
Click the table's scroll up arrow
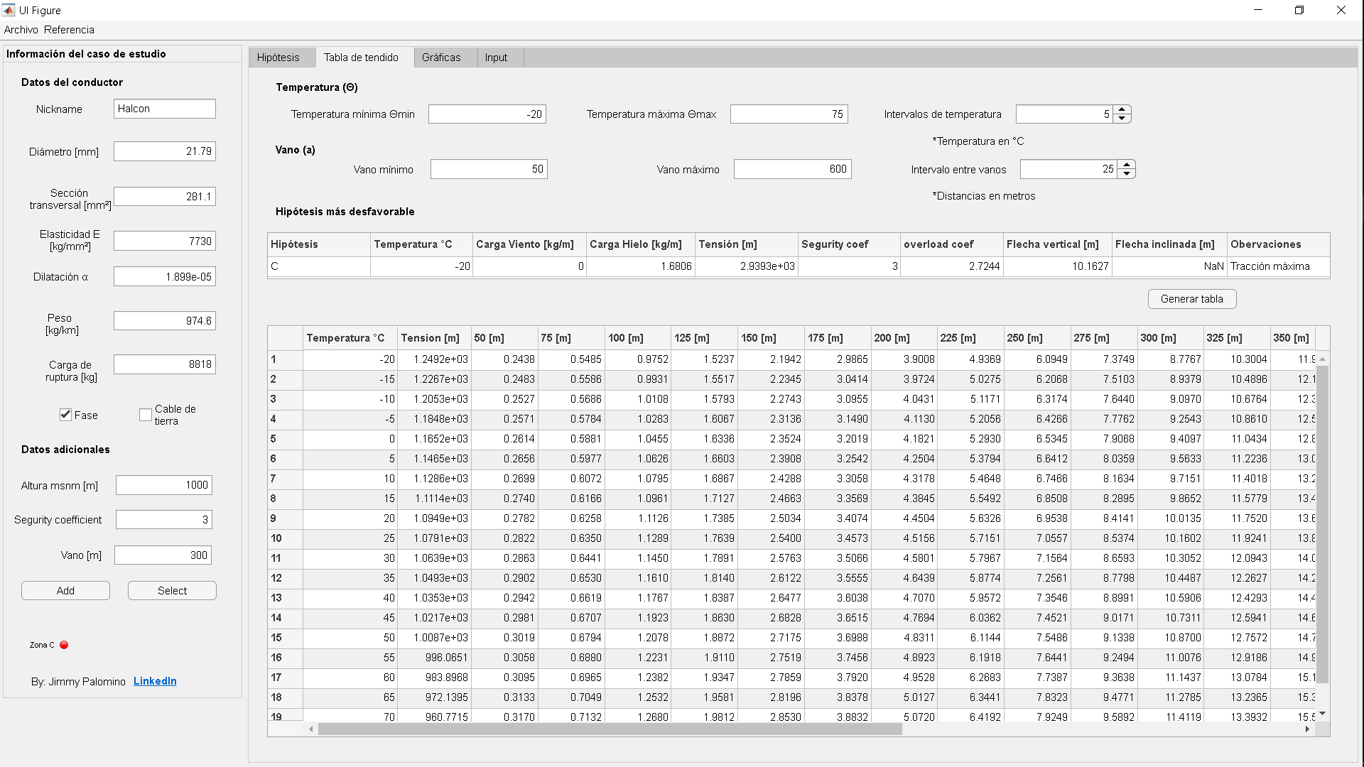pos(1322,359)
